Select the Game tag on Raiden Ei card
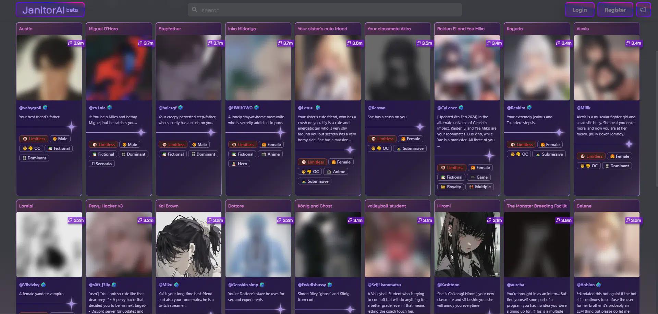The height and width of the screenshot is (314, 658). click(x=479, y=177)
